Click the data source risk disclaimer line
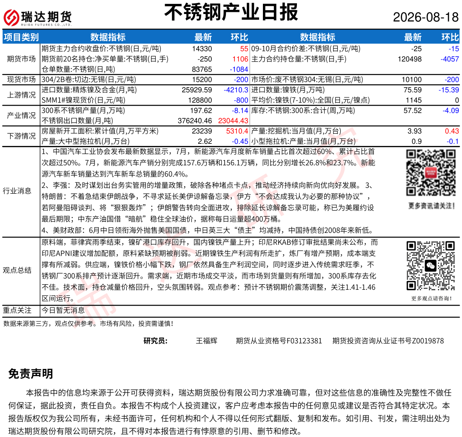 pos(88,324)
